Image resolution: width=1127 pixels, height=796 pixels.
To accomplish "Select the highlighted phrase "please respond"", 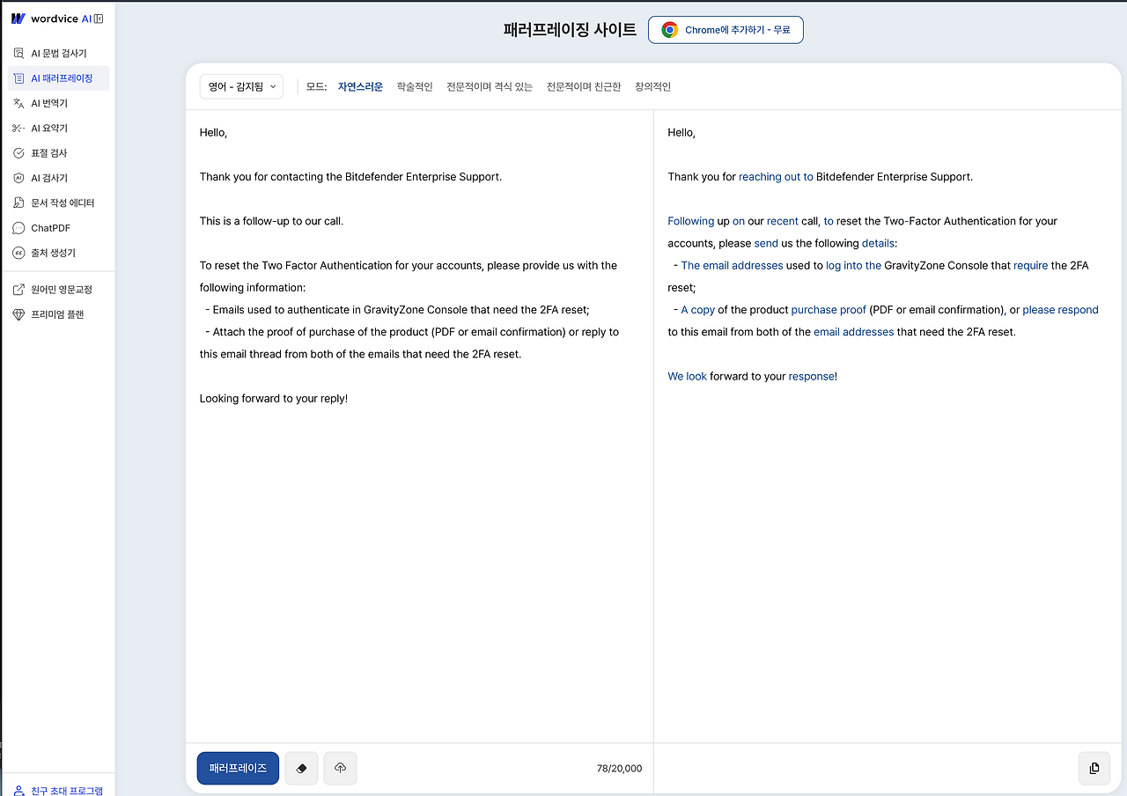I will (x=1060, y=310).
